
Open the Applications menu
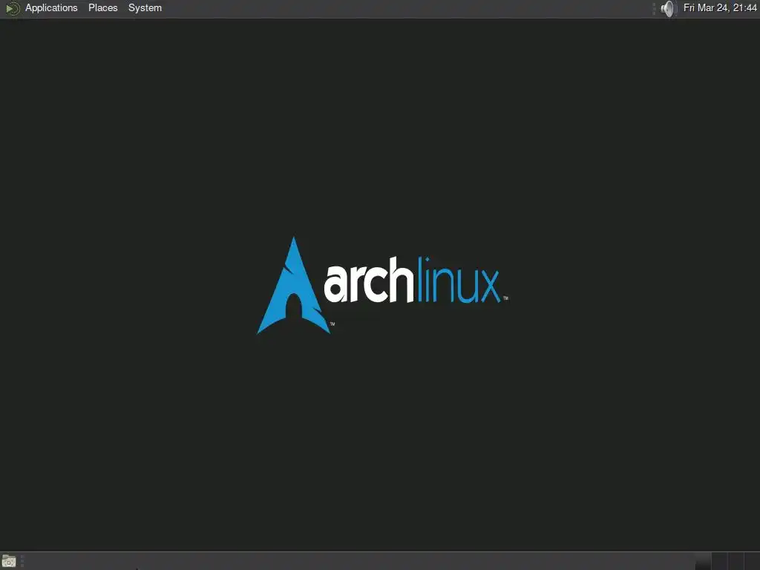click(x=51, y=7)
